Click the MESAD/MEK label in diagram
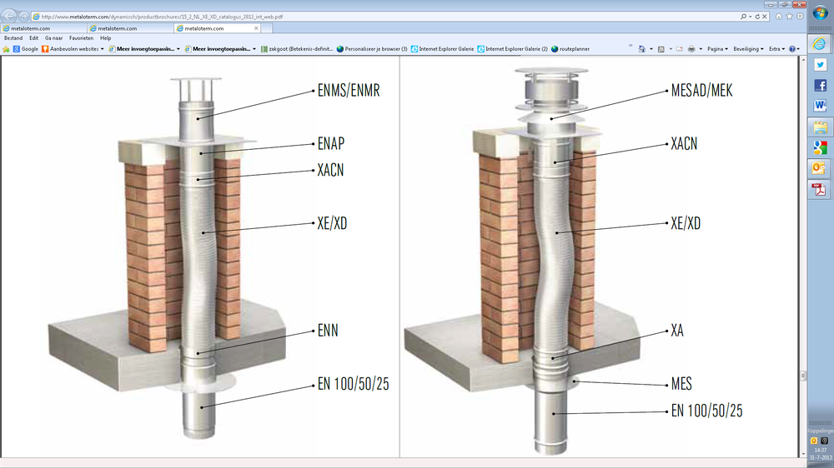This screenshot has width=834, height=468. (701, 90)
